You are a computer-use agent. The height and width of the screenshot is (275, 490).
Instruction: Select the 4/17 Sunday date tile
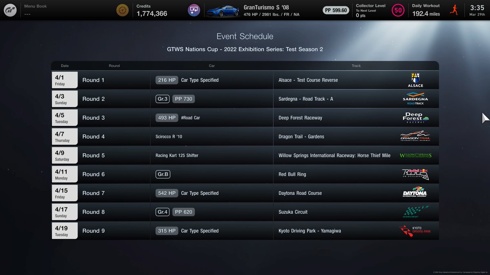(x=65, y=212)
